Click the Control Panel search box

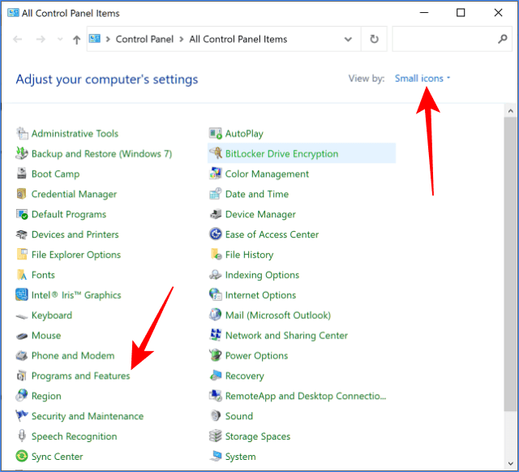[453, 39]
